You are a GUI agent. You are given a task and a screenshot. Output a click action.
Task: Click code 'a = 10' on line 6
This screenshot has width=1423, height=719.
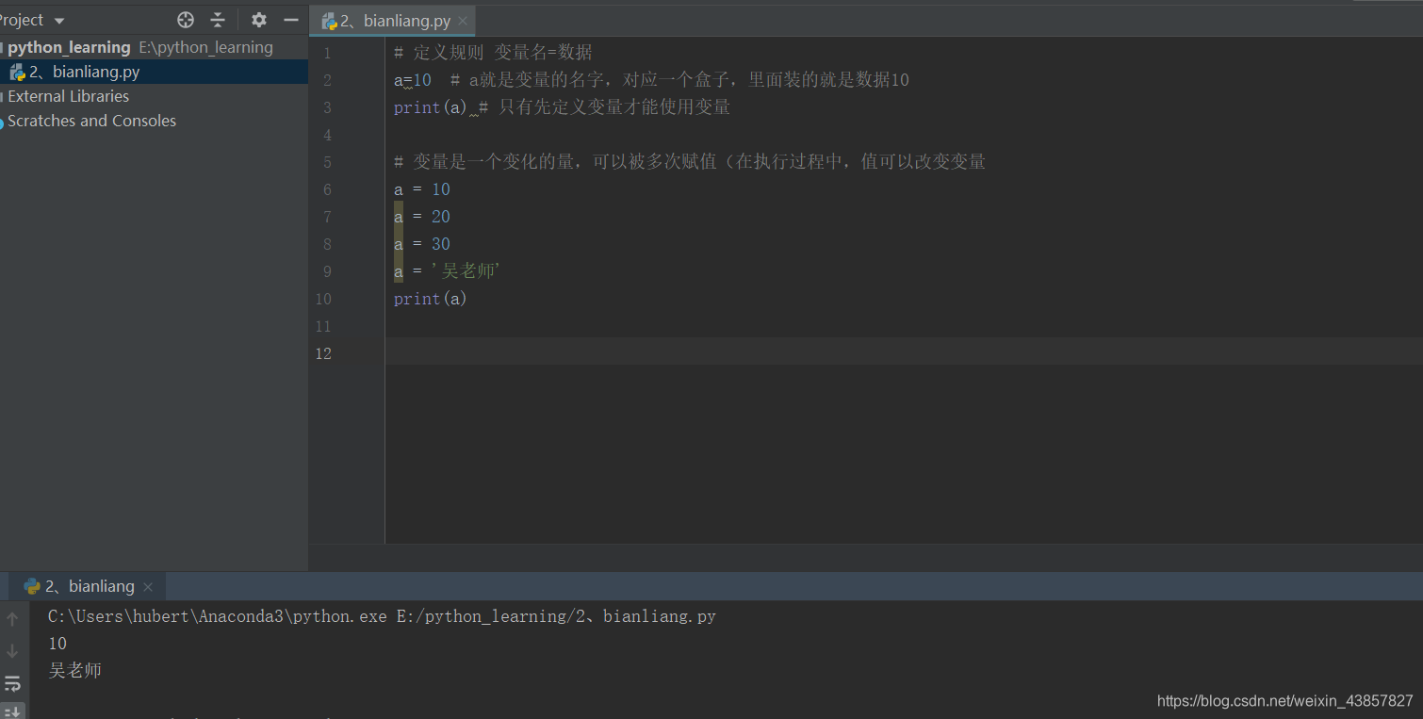pos(422,189)
